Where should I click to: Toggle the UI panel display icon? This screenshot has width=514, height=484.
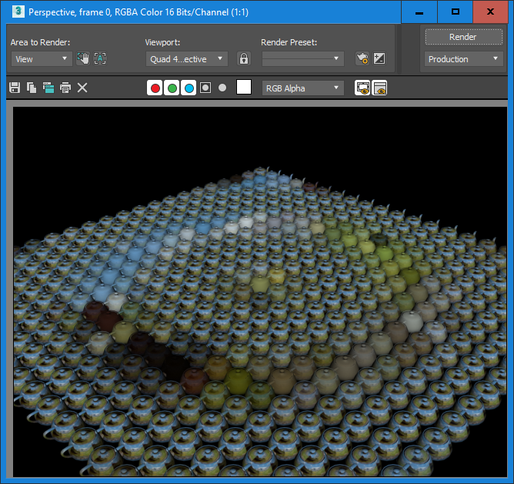379,88
